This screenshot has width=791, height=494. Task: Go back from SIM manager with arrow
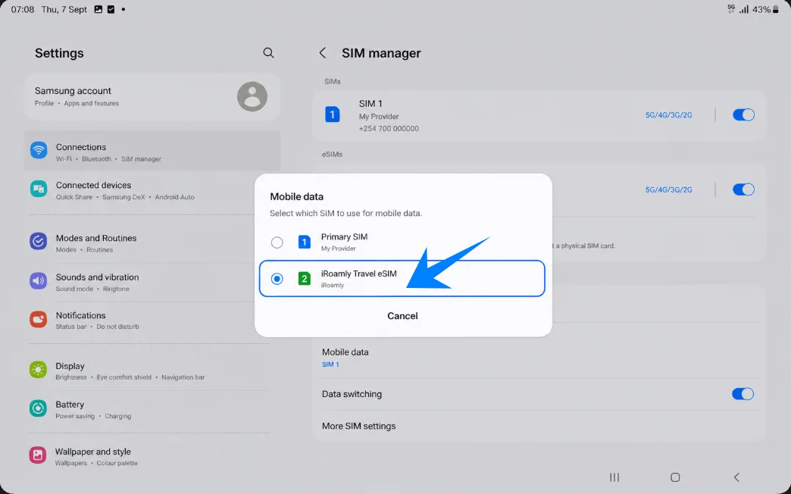(x=323, y=53)
